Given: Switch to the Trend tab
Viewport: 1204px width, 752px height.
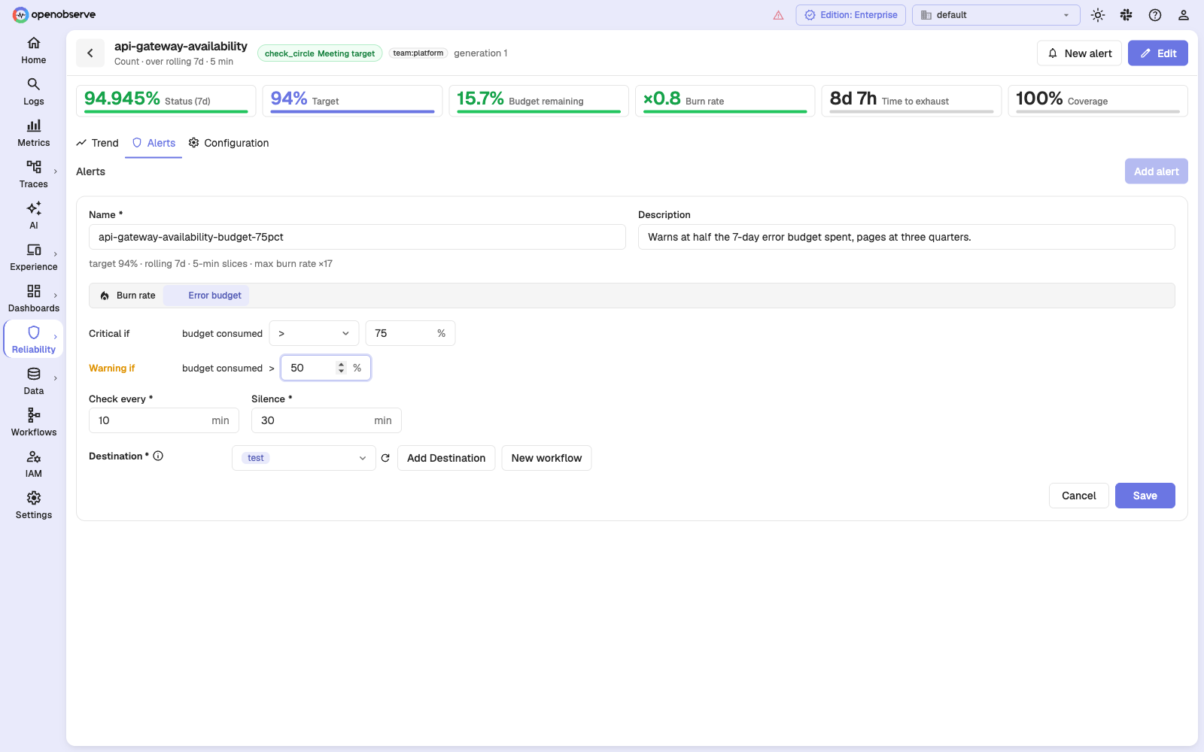Looking at the screenshot, I should tap(98, 143).
